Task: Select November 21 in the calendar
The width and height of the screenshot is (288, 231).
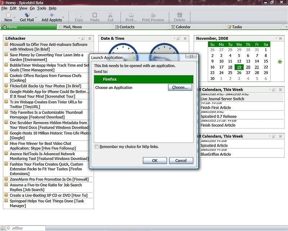Action: [x=257, y=67]
